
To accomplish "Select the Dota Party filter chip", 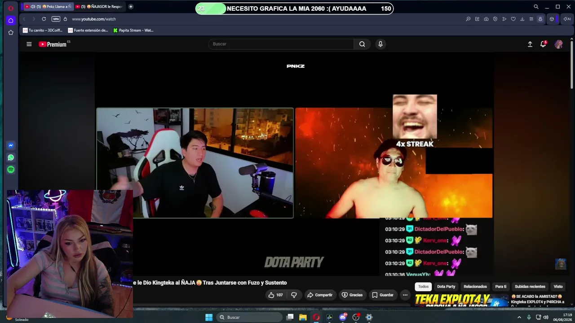I will 446,286.
